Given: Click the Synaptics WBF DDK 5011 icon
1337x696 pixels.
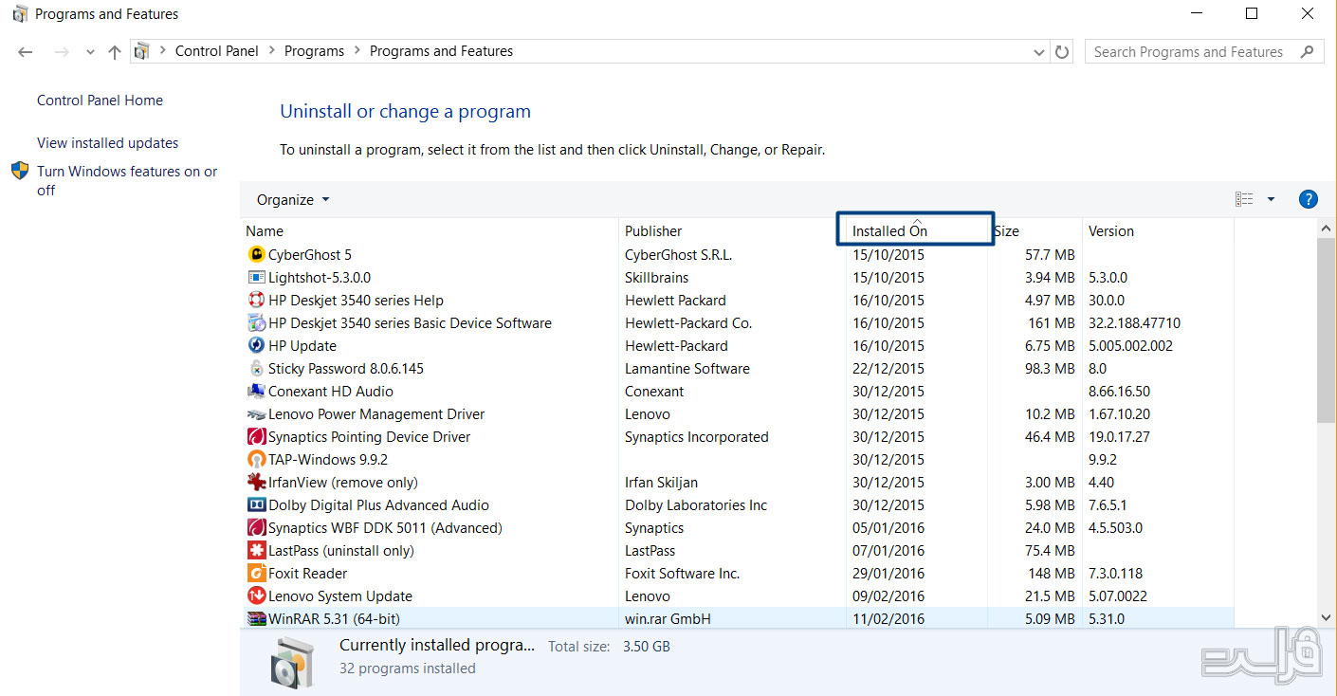Looking at the screenshot, I should [x=256, y=527].
